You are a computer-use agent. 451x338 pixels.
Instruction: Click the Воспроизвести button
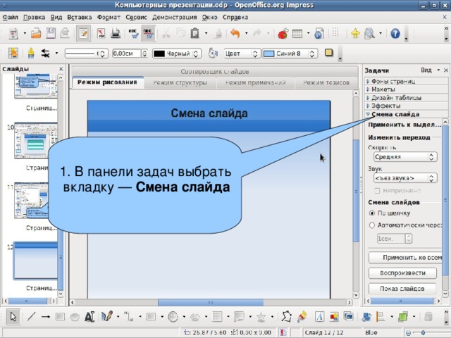(402, 273)
